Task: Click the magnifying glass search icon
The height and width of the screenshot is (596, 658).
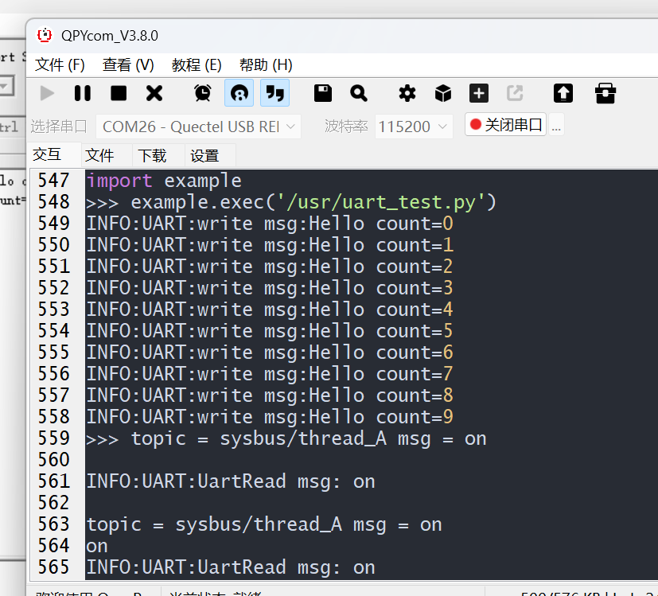Action: (x=359, y=93)
